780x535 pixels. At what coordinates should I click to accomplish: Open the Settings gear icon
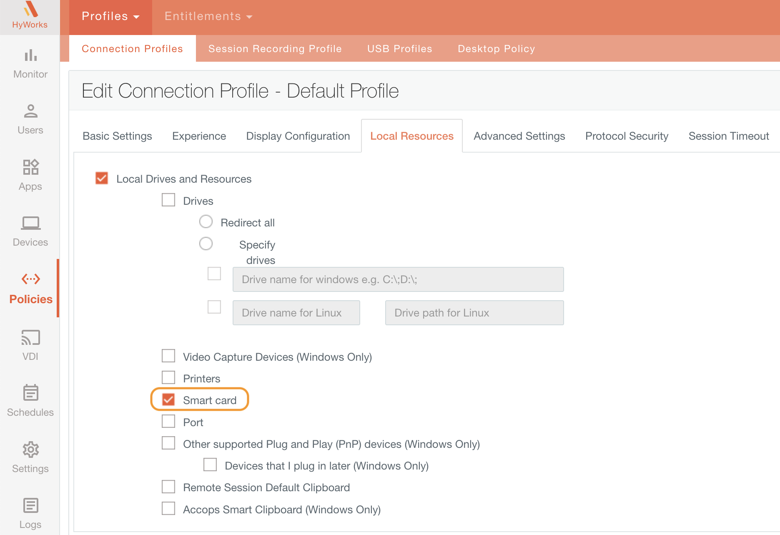[30, 450]
